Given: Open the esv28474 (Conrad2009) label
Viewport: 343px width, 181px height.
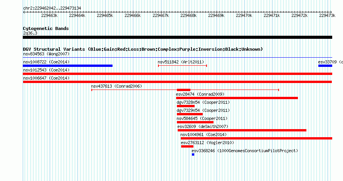Looking at the screenshot, I should click(200, 94).
